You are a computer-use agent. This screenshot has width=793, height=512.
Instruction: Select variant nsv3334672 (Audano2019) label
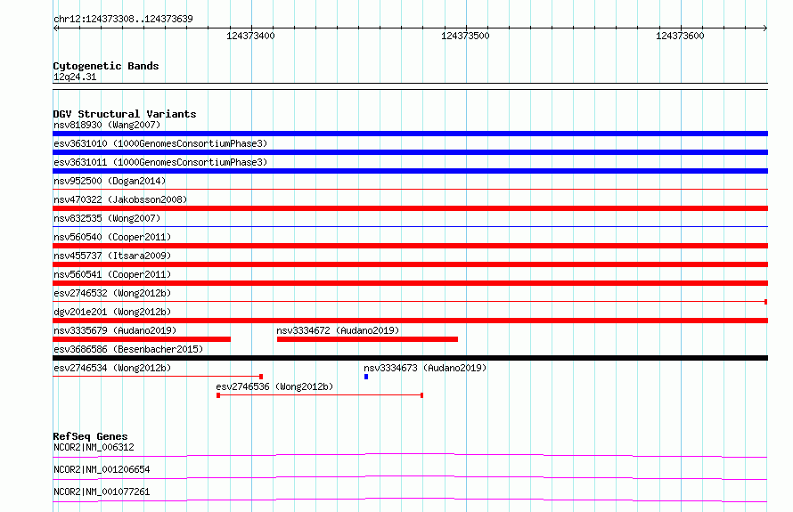tap(338, 330)
